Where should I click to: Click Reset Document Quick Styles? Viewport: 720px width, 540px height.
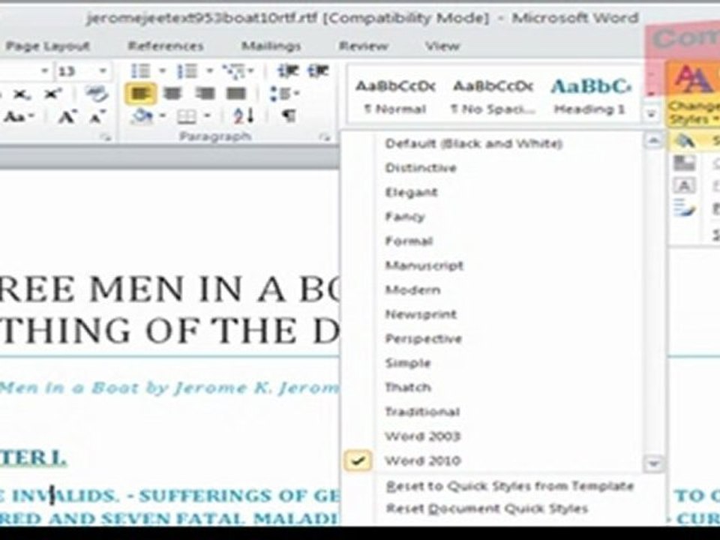coord(487,508)
